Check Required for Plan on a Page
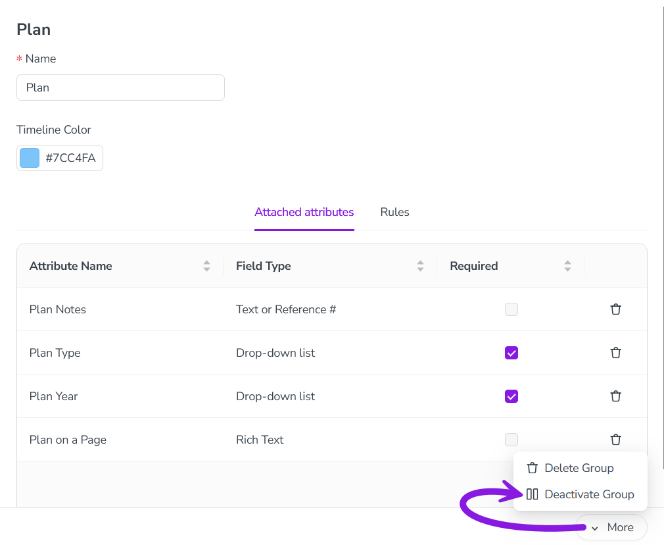Image resolution: width=664 pixels, height=545 pixels. point(511,440)
